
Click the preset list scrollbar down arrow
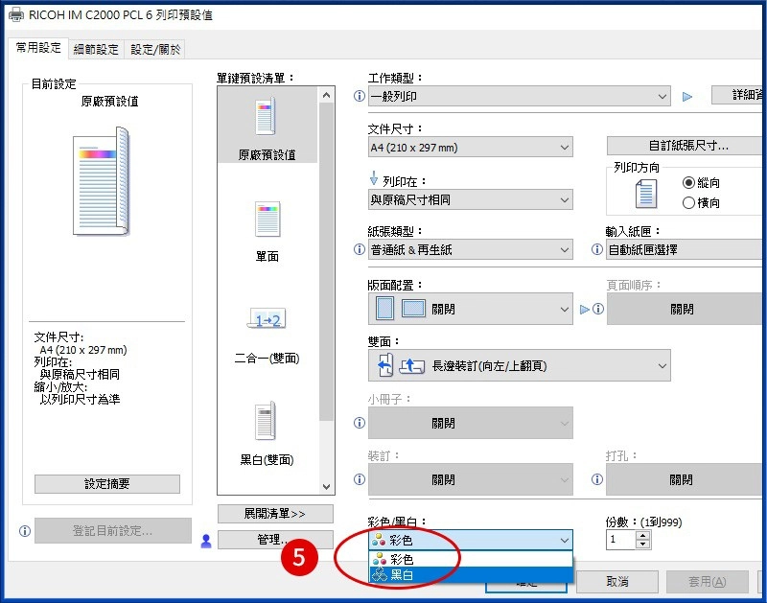click(x=326, y=487)
